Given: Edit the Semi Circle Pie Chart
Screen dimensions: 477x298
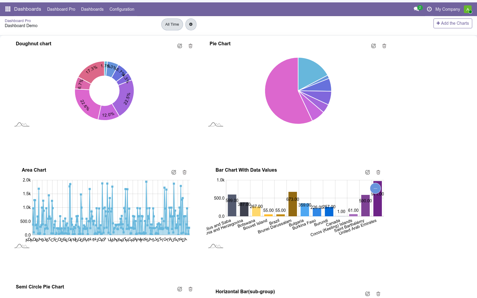Looking at the screenshot, I should pyautogui.click(x=180, y=289).
